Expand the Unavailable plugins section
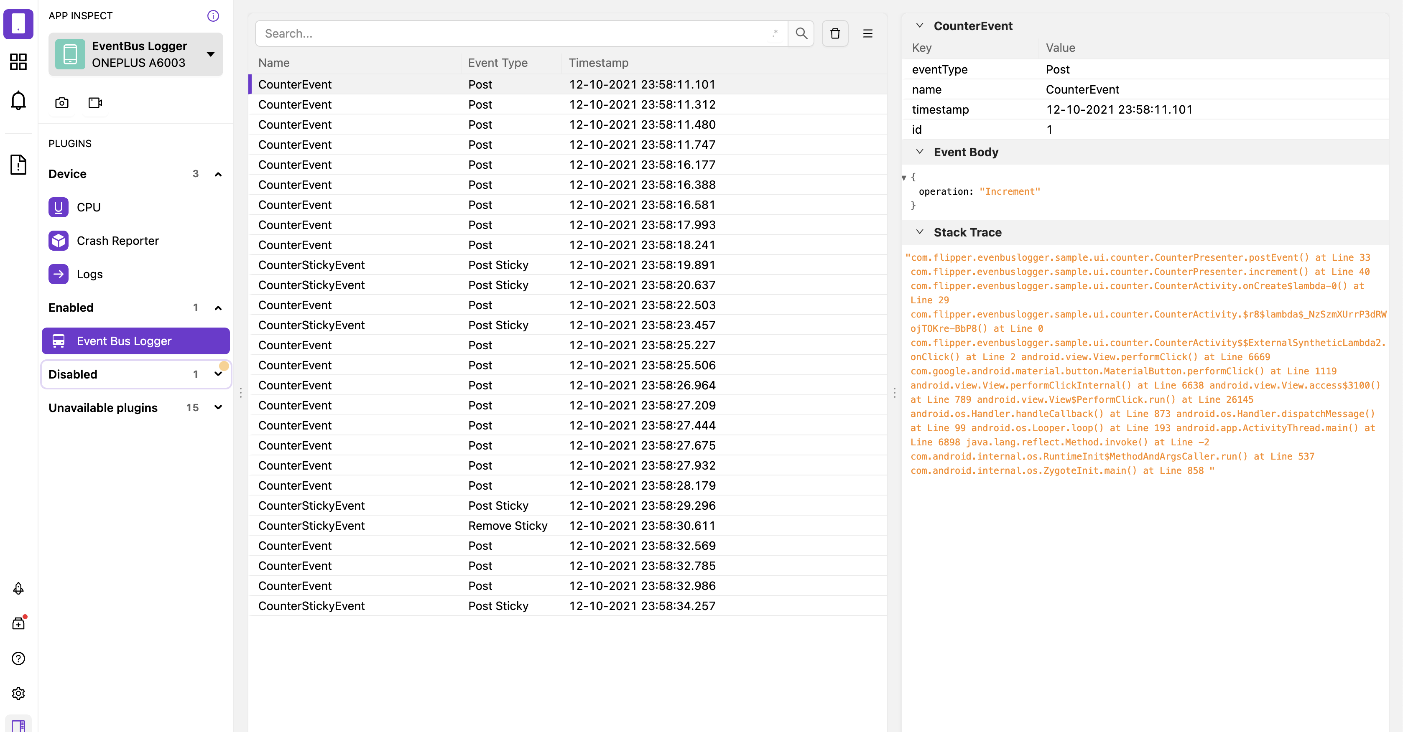The width and height of the screenshot is (1403, 732). pos(218,408)
